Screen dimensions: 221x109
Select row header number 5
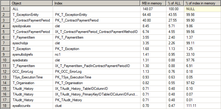pos(5,32)
